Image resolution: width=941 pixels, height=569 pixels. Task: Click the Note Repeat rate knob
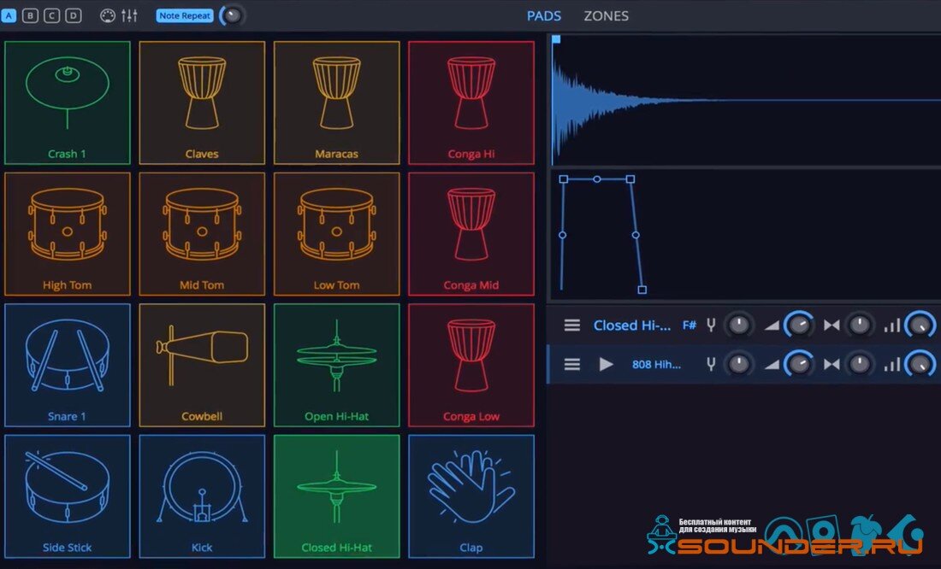[232, 15]
